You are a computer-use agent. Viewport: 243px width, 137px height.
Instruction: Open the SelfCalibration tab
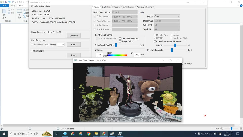[128, 7]
